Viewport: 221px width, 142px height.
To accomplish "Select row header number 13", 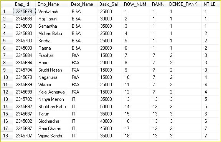I will 7,99.
